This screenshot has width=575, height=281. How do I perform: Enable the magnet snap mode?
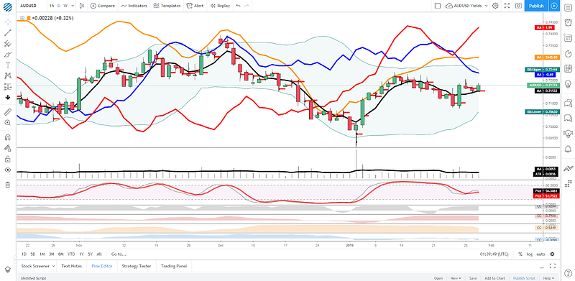8,137
